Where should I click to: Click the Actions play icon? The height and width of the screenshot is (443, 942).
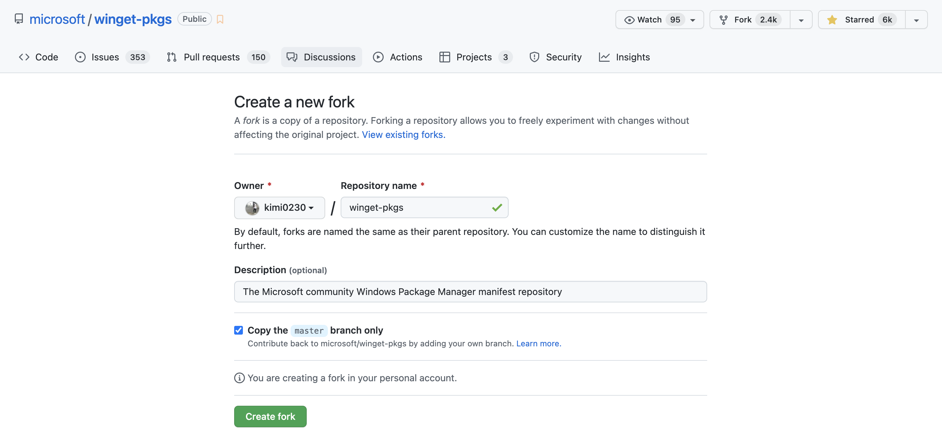click(x=378, y=57)
